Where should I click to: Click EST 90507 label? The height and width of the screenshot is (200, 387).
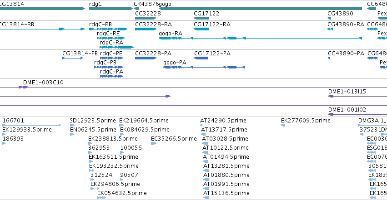click(x=129, y=175)
